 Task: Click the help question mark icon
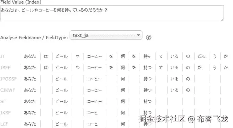(x=149, y=37)
